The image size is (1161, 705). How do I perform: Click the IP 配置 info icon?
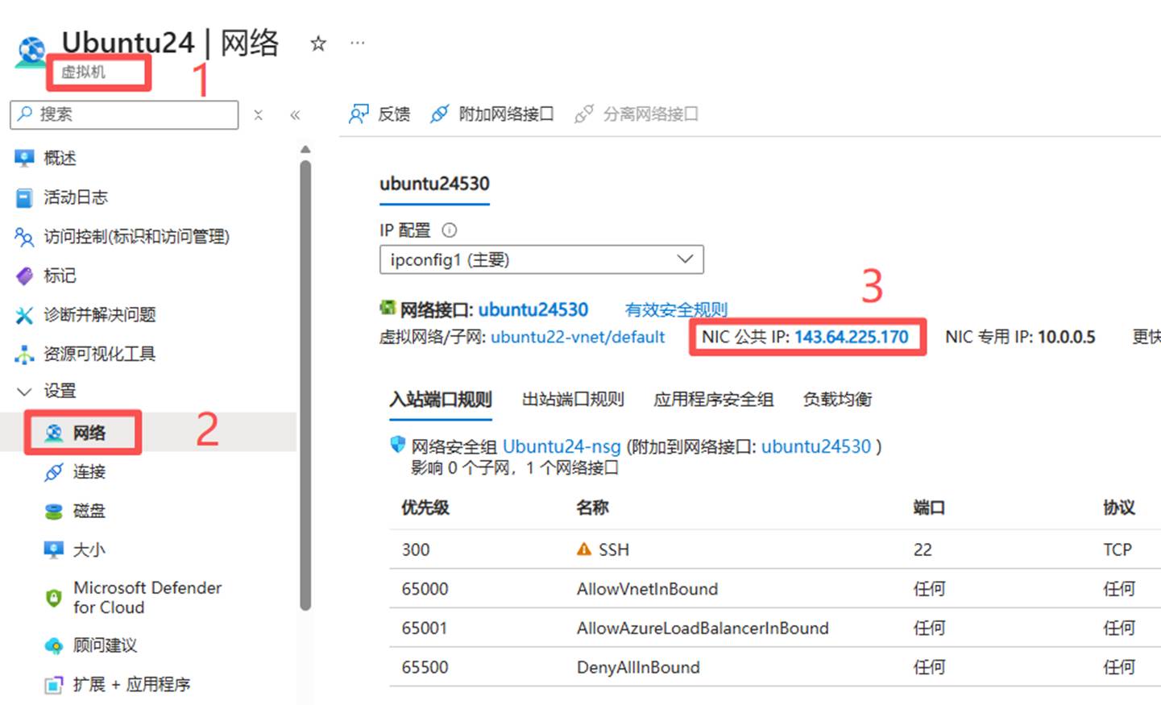(x=450, y=230)
